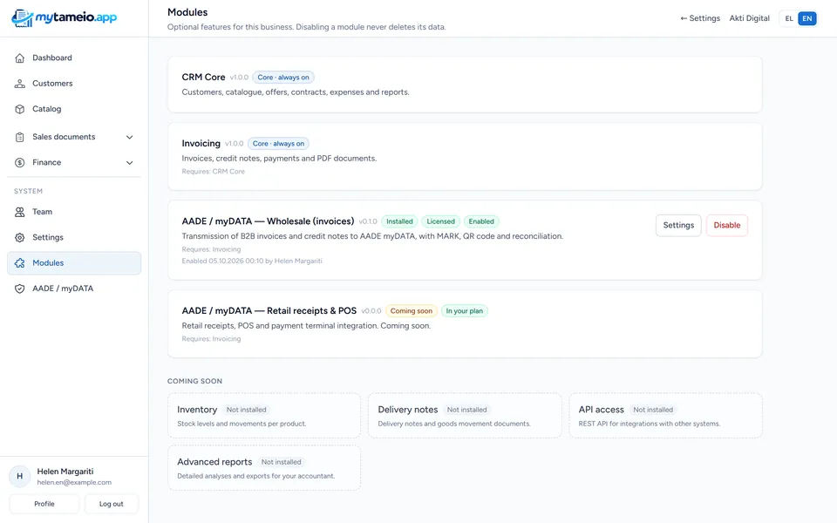Click the Catalog box icon
The image size is (837, 523).
tap(20, 110)
